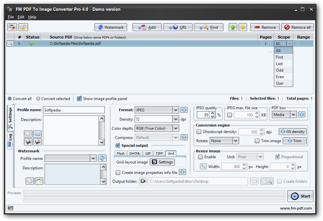Enable Ghostscript density checkbox
This screenshot has height=221, width=323.
tap(199, 131)
